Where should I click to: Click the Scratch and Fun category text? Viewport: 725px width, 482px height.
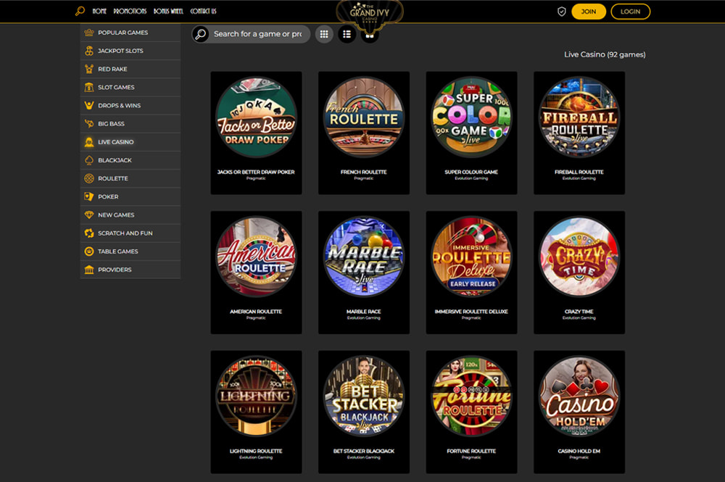click(125, 233)
